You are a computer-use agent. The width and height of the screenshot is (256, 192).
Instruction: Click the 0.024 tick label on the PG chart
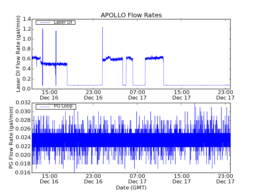[x=23, y=138]
